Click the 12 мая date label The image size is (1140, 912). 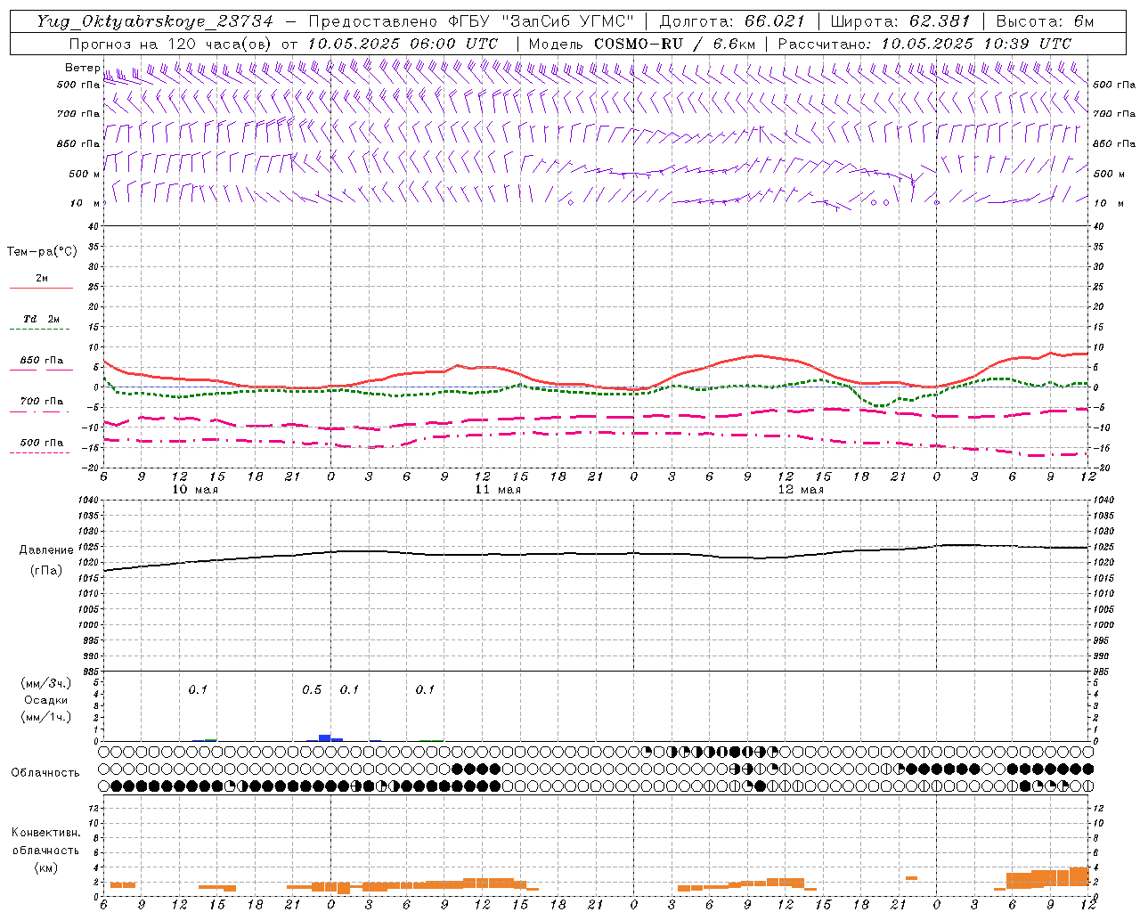click(x=801, y=490)
